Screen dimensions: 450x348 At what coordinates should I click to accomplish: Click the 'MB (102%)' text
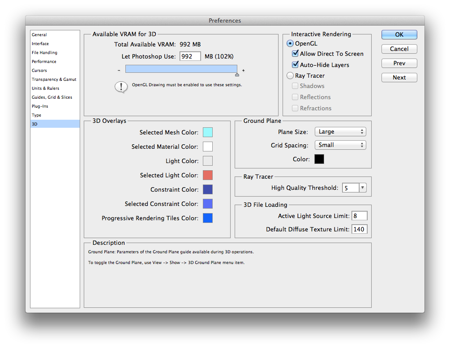coord(219,56)
